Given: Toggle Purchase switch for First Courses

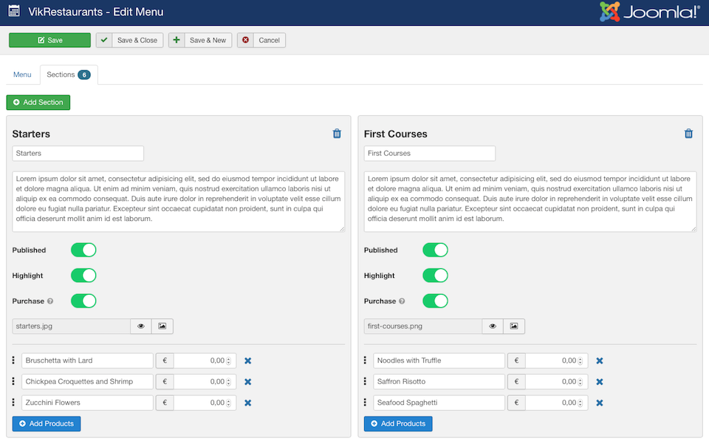Looking at the screenshot, I should point(436,301).
